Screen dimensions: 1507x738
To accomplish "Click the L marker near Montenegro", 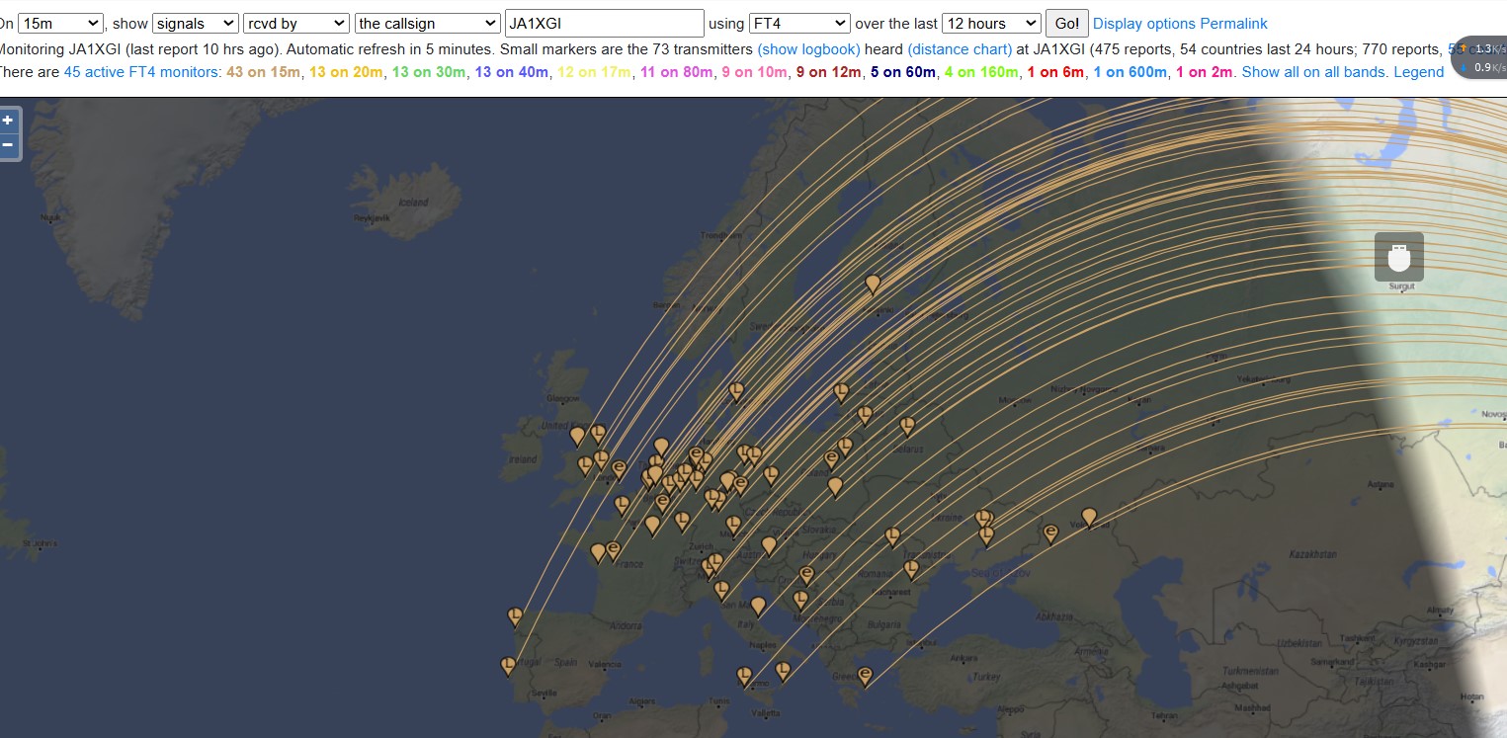I will [x=801, y=599].
